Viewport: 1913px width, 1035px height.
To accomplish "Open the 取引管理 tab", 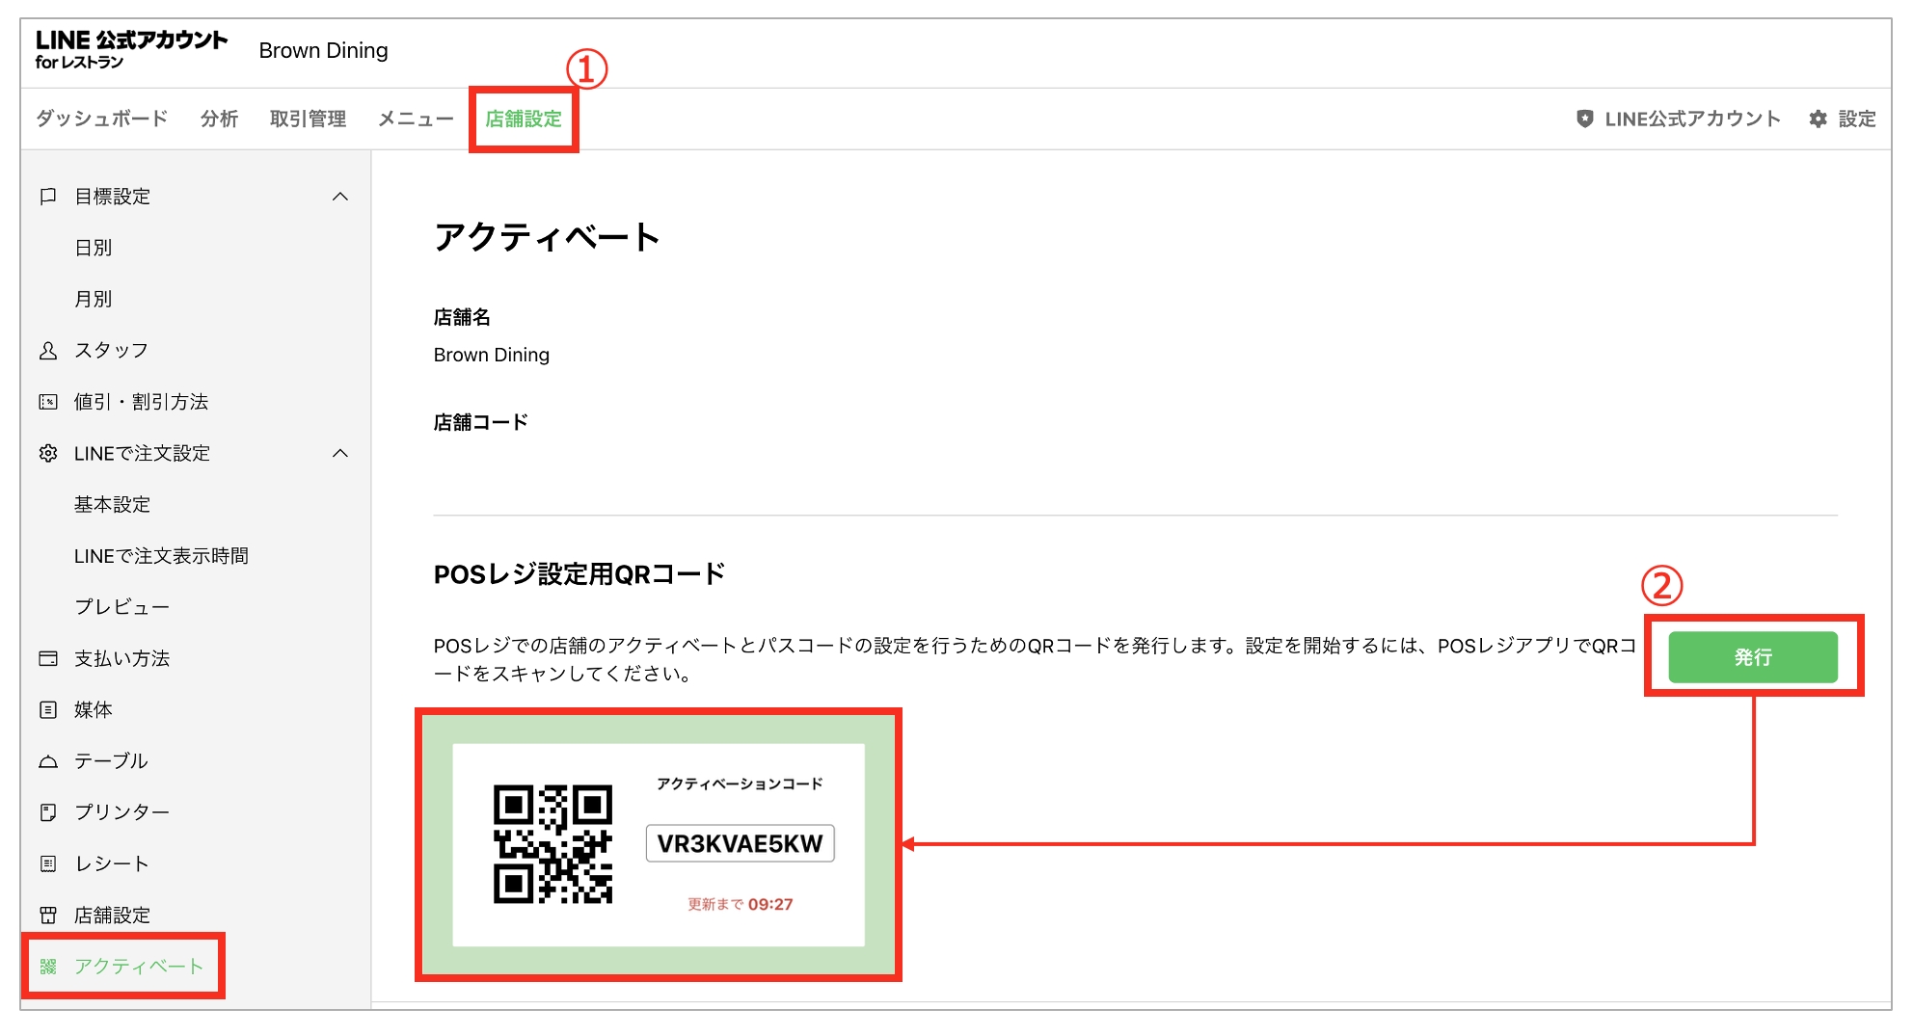I will [x=308, y=118].
